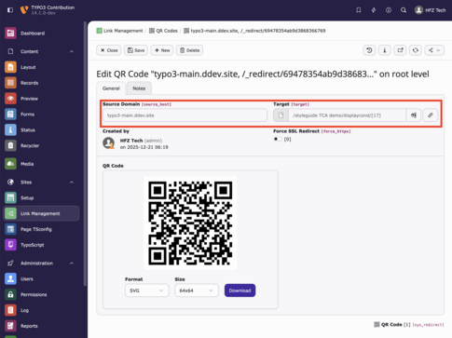Open the Media module icon
Image resolution: width=452 pixels, height=338 pixels.
[x=10, y=164]
